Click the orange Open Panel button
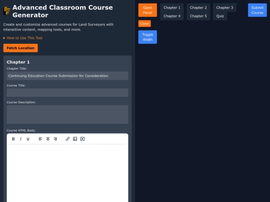The height and width of the screenshot is (202, 270). tap(147, 10)
